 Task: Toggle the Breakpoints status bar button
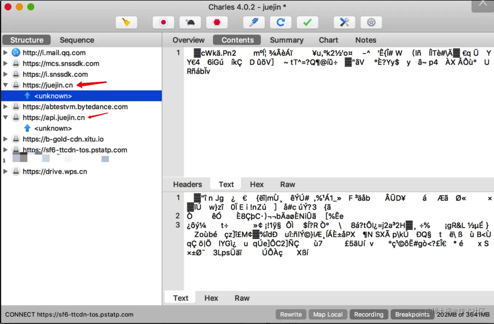click(412, 314)
